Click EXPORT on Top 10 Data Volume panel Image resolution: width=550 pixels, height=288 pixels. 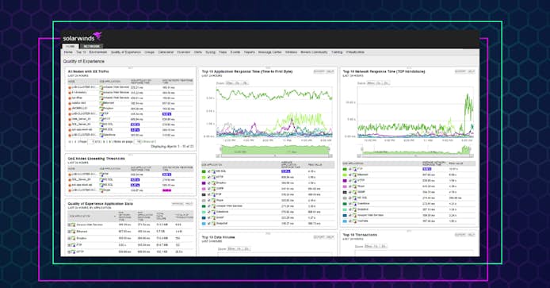pos(319,237)
